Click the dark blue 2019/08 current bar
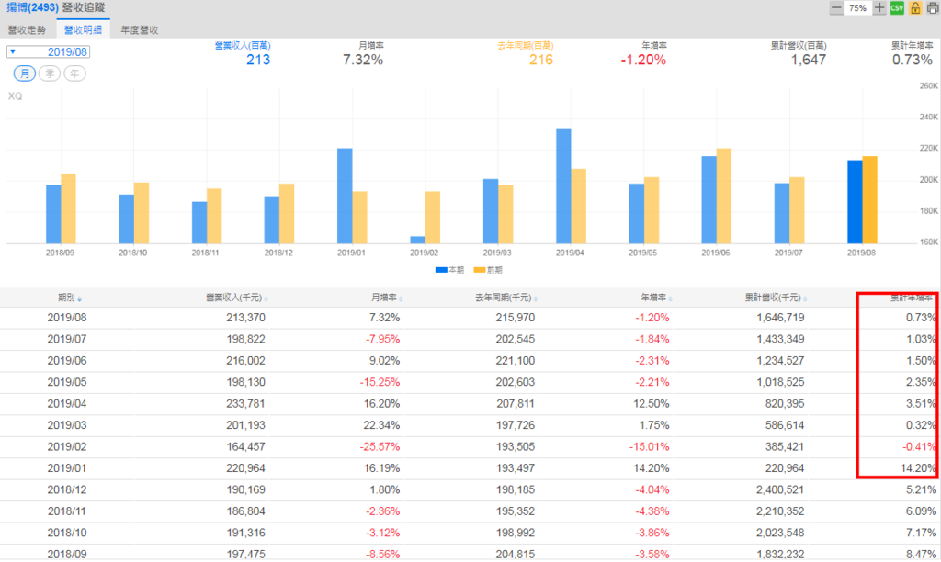This screenshot has height=562, width=941. click(x=855, y=201)
